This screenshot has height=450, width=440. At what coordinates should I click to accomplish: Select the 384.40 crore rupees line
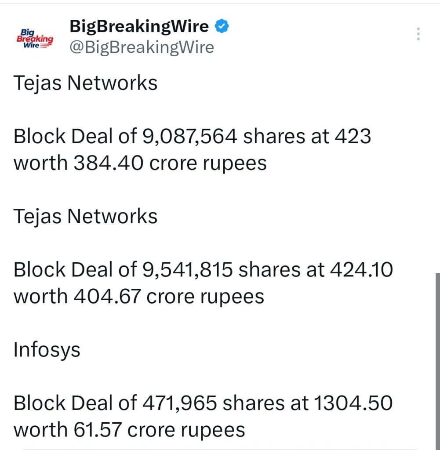coord(139,163)
